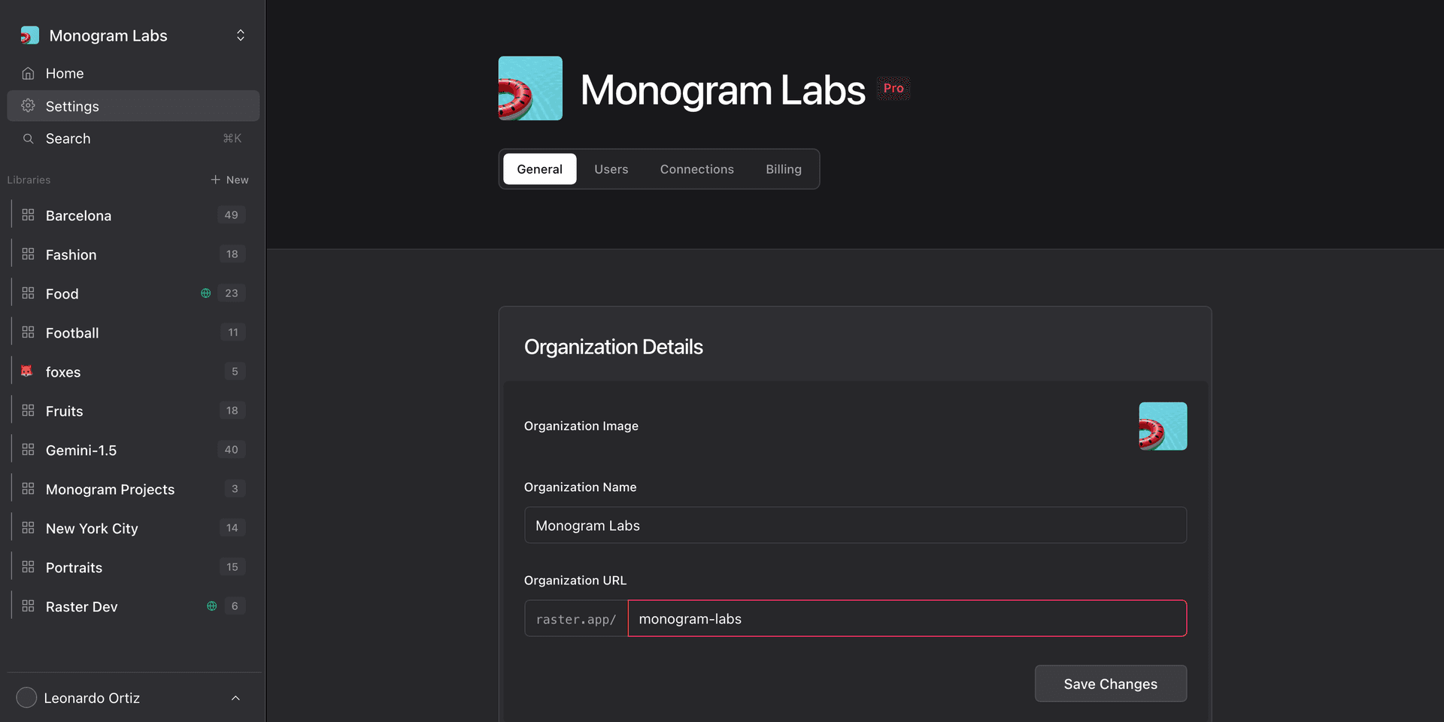Click the Settings gear icon
This screenshot has height=722, width=1444.
[x=28, y=105]
